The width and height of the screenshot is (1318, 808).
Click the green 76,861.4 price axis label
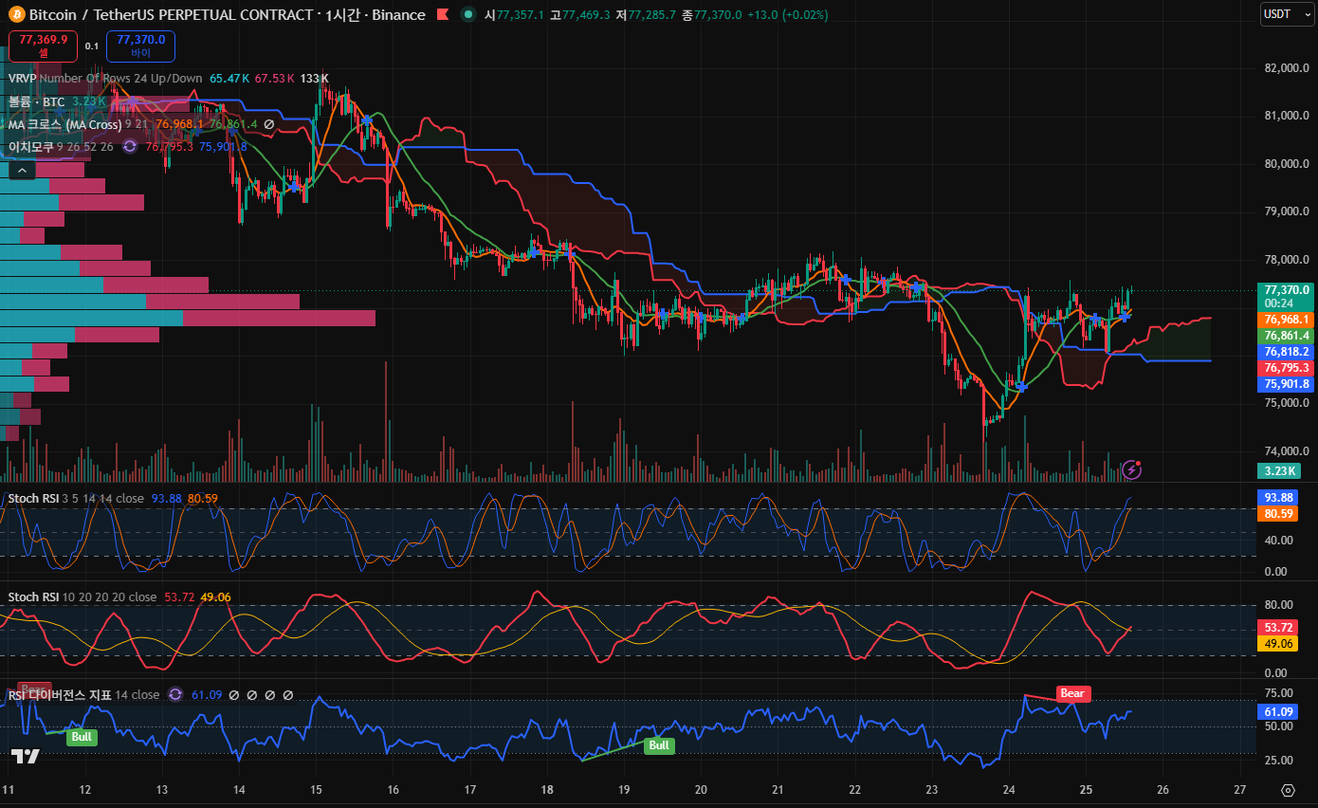(1287, 336)
